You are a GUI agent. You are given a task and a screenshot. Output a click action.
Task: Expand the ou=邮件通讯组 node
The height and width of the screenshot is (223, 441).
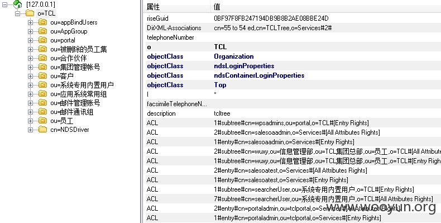tap(30, 112)
